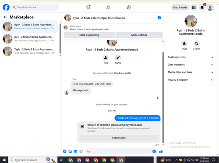Open the account avatar menu
The height and width of the screenshot is (163, 219).
pyautogui.click(x=210, y=7)
